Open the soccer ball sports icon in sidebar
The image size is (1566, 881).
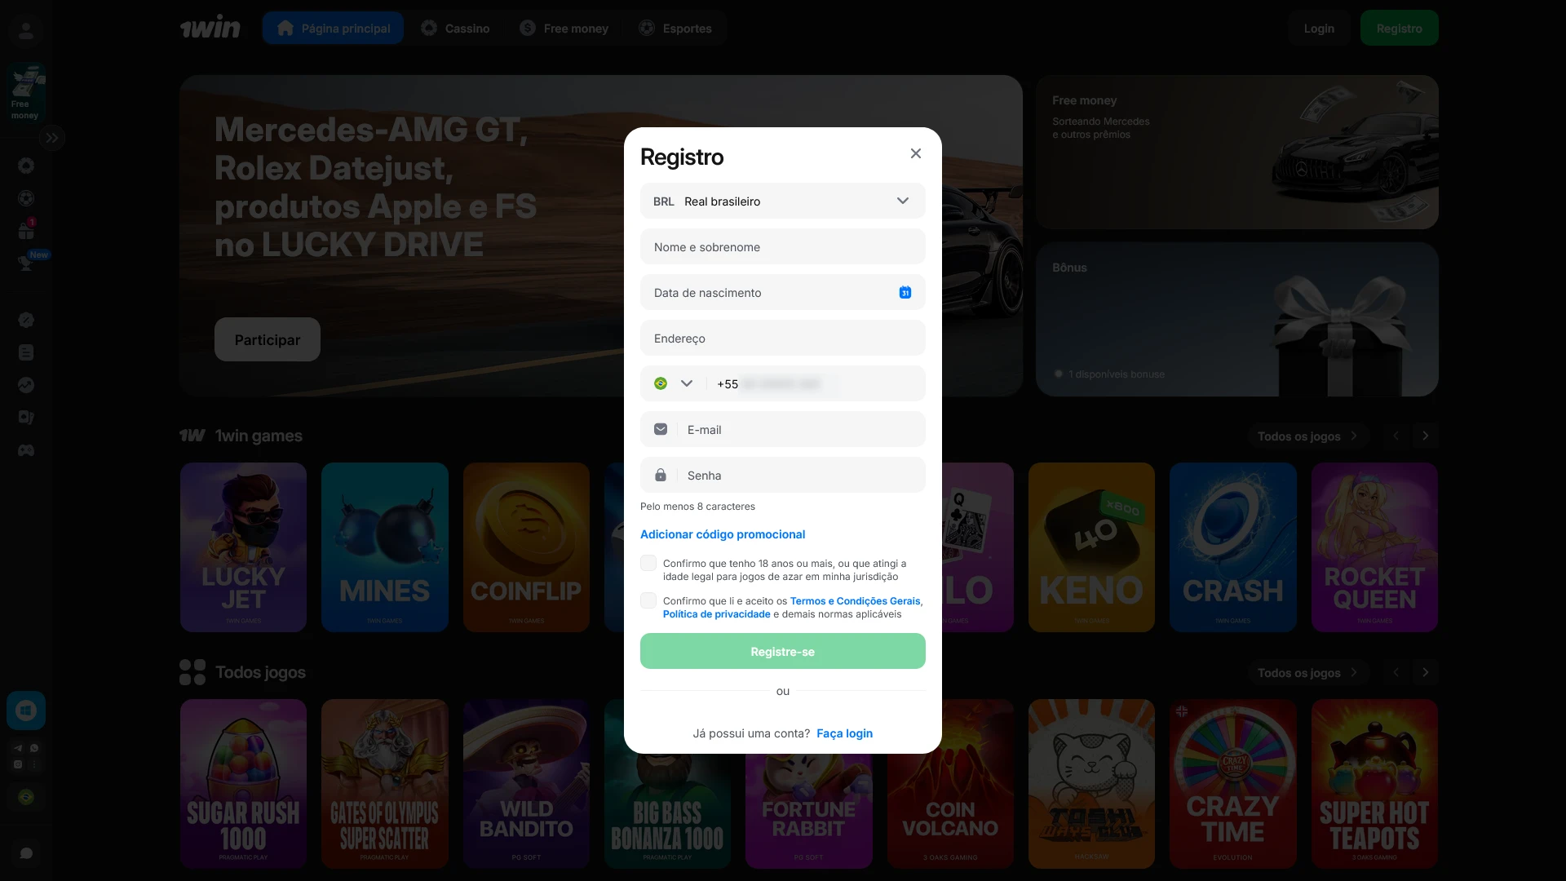(x=26, y=199)
